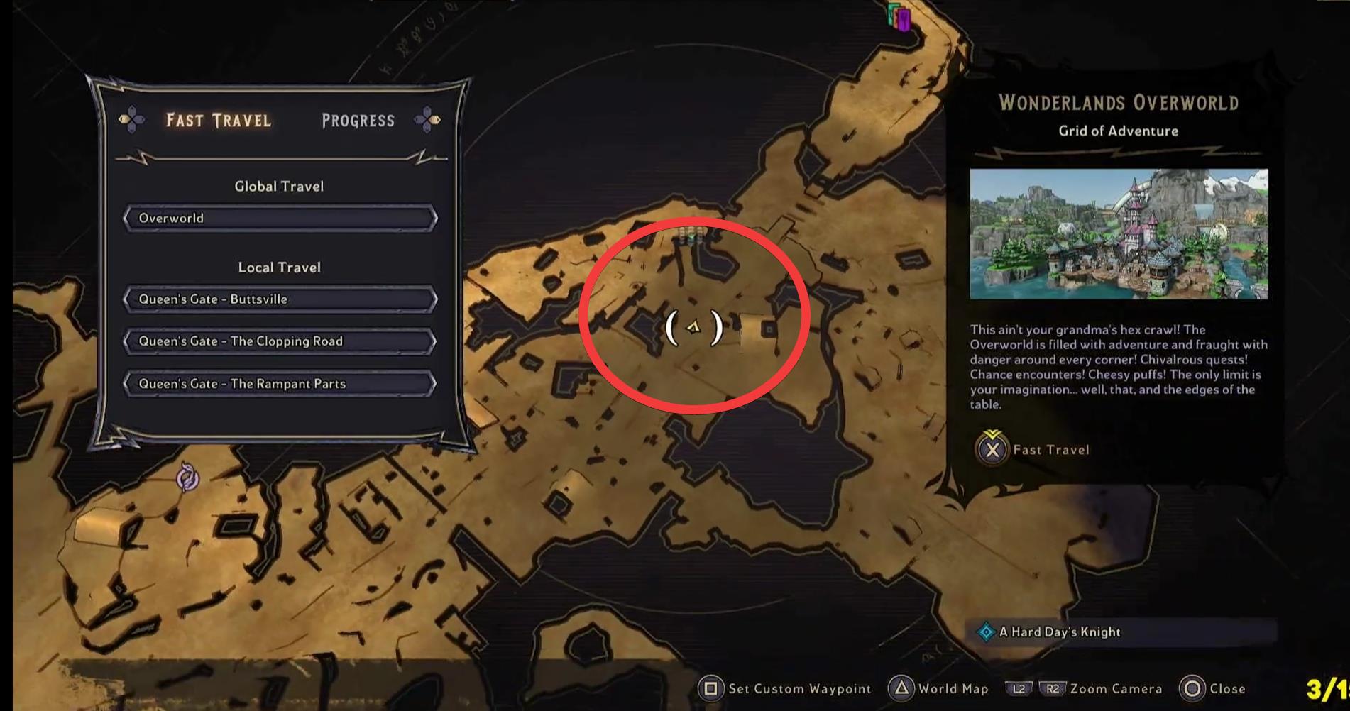Click the player arrow marker on map
Viewport: 1350px width, 711px height.
[693, 327]
